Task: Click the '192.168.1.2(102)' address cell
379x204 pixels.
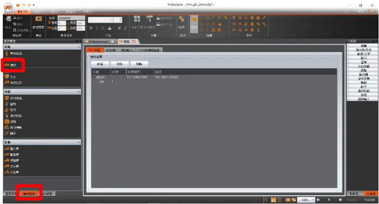Action: 166,77
